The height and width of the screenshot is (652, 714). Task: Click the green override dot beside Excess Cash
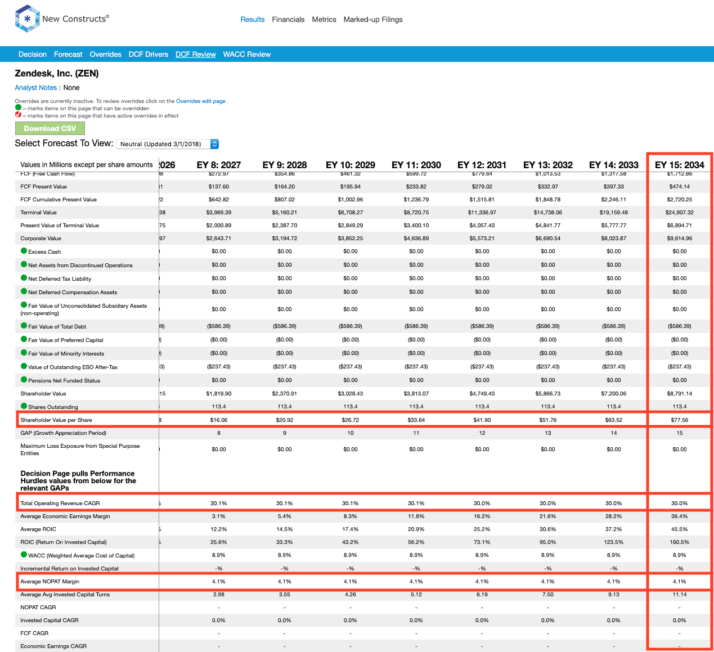[24, 251]
